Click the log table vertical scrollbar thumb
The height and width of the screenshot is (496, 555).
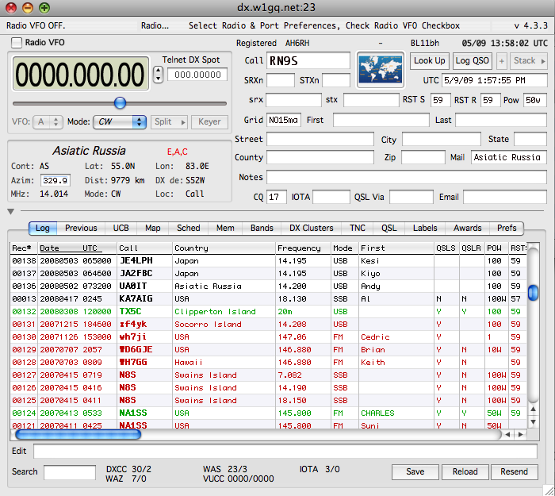pyautogui.click(x=533, y=293)
